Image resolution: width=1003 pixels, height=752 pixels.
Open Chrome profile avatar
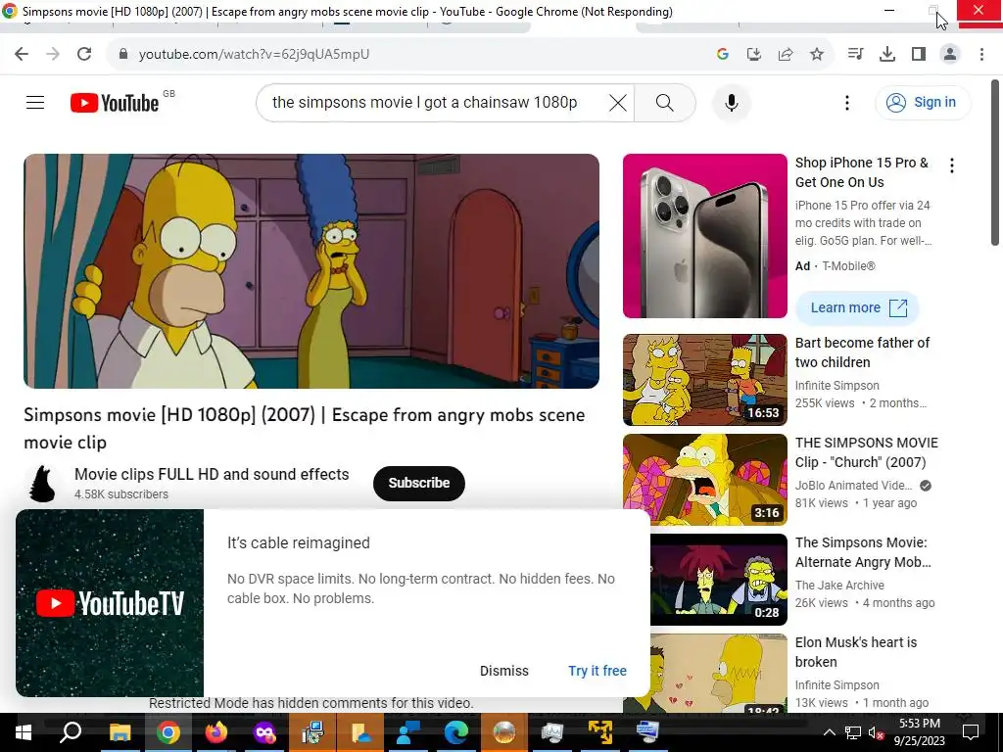[x=950, y=55]
